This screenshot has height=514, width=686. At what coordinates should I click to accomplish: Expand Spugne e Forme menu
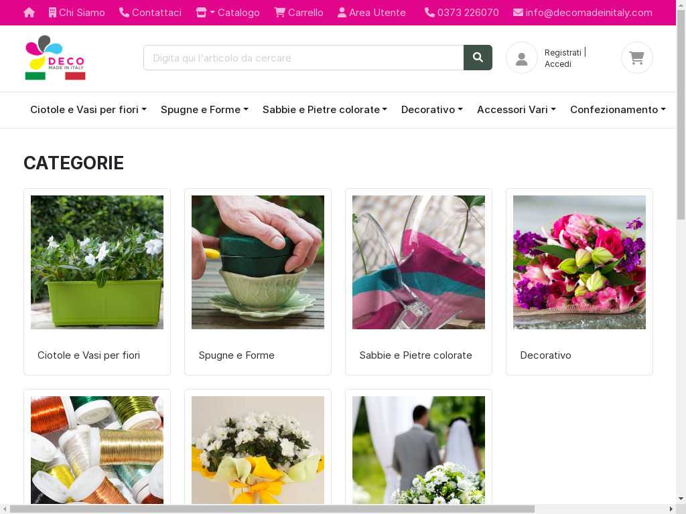(204, 110)
